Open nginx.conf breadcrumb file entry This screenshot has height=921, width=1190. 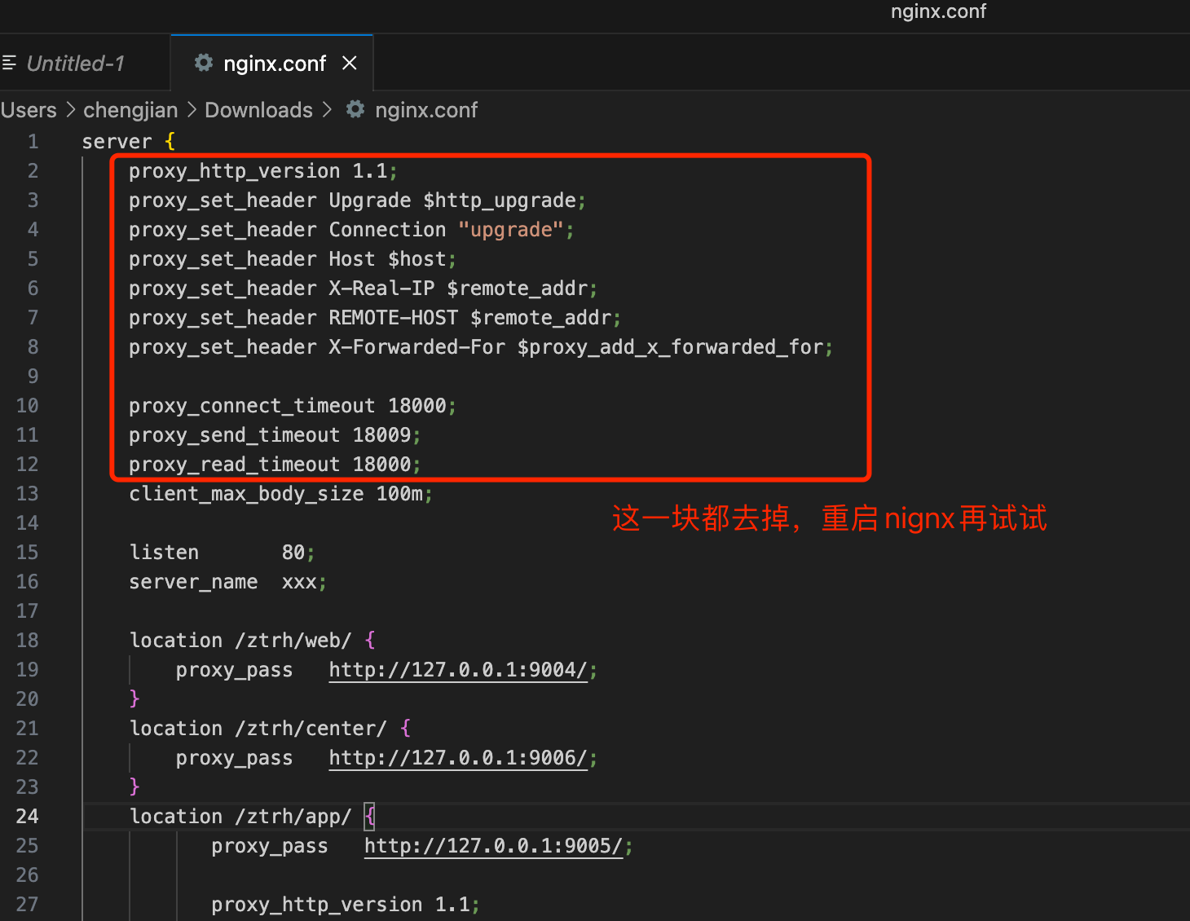click(425, 110)
